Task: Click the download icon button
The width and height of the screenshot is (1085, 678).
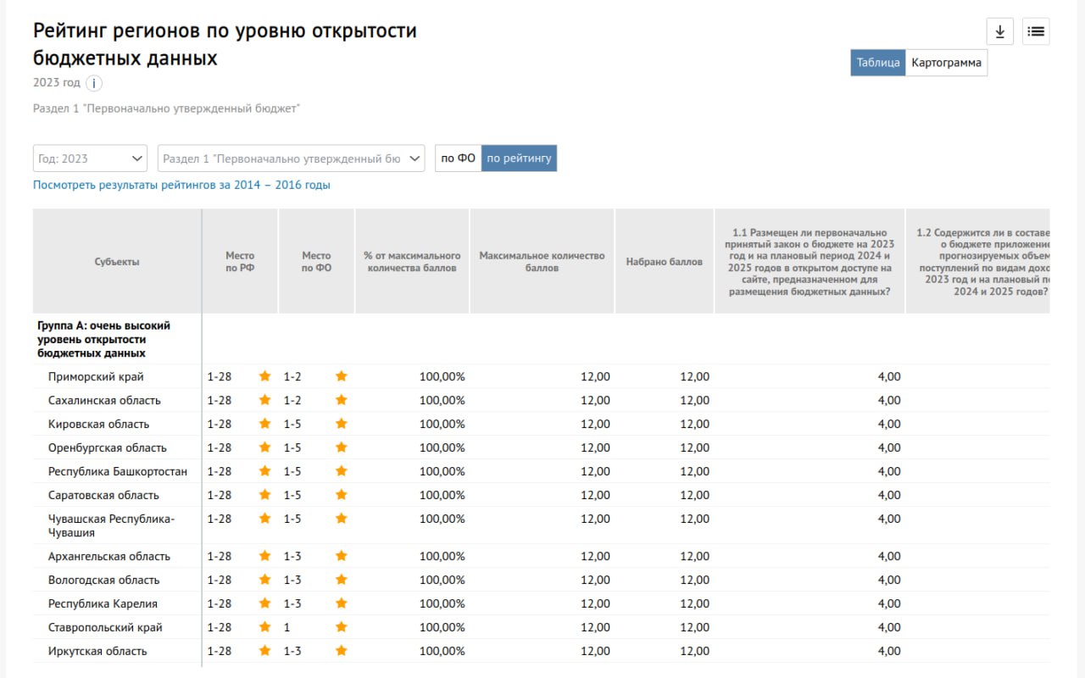Action: click(x=1000, y=31)
